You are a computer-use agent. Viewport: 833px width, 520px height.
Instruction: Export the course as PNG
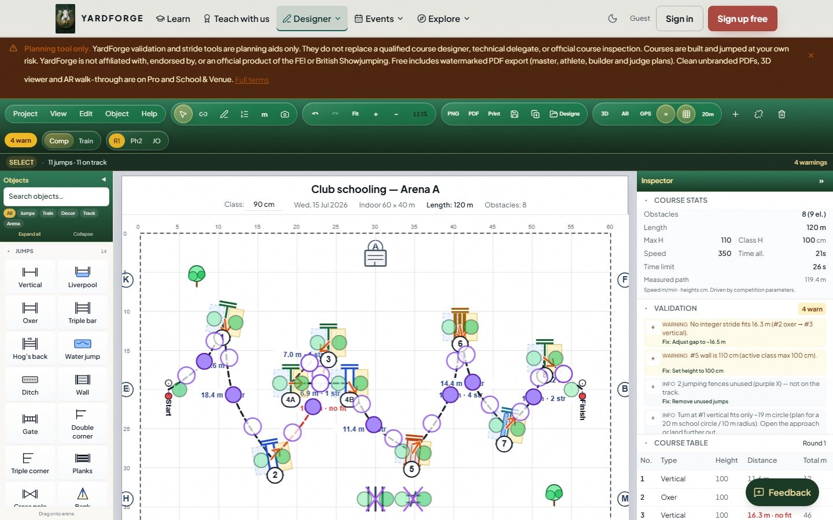pyautogui.click(x=453, y=114)
